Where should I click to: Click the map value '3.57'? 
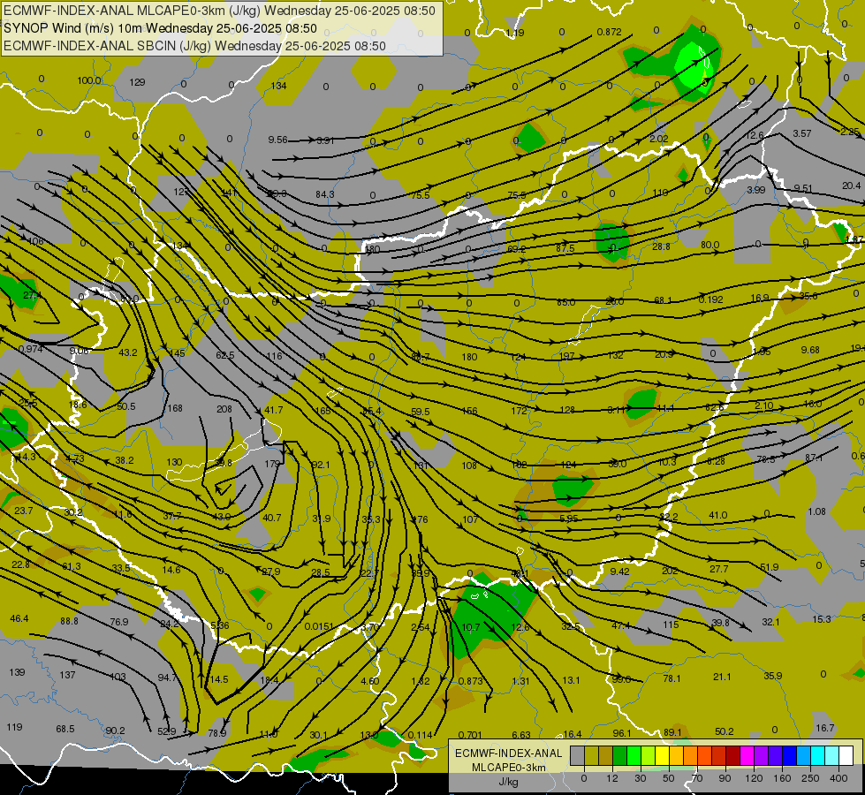pos(801,133)
